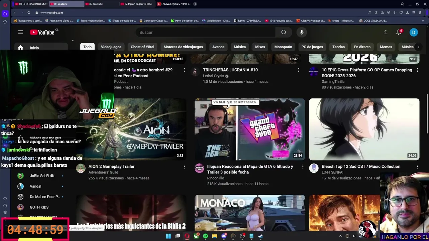Select the Todo filter chip

pyautogui.click(x=87, y=47)
